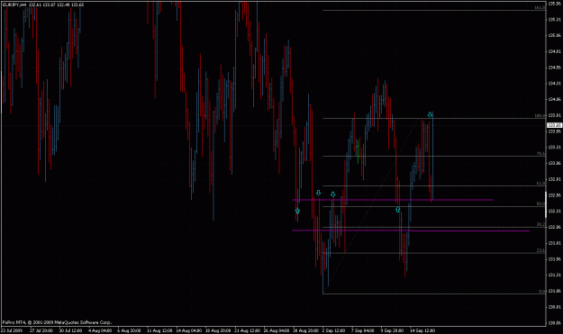Click the 50.0 Fibonacci level label
The width and height of the screenshot is (563, 334).
(x=540, y=203)
